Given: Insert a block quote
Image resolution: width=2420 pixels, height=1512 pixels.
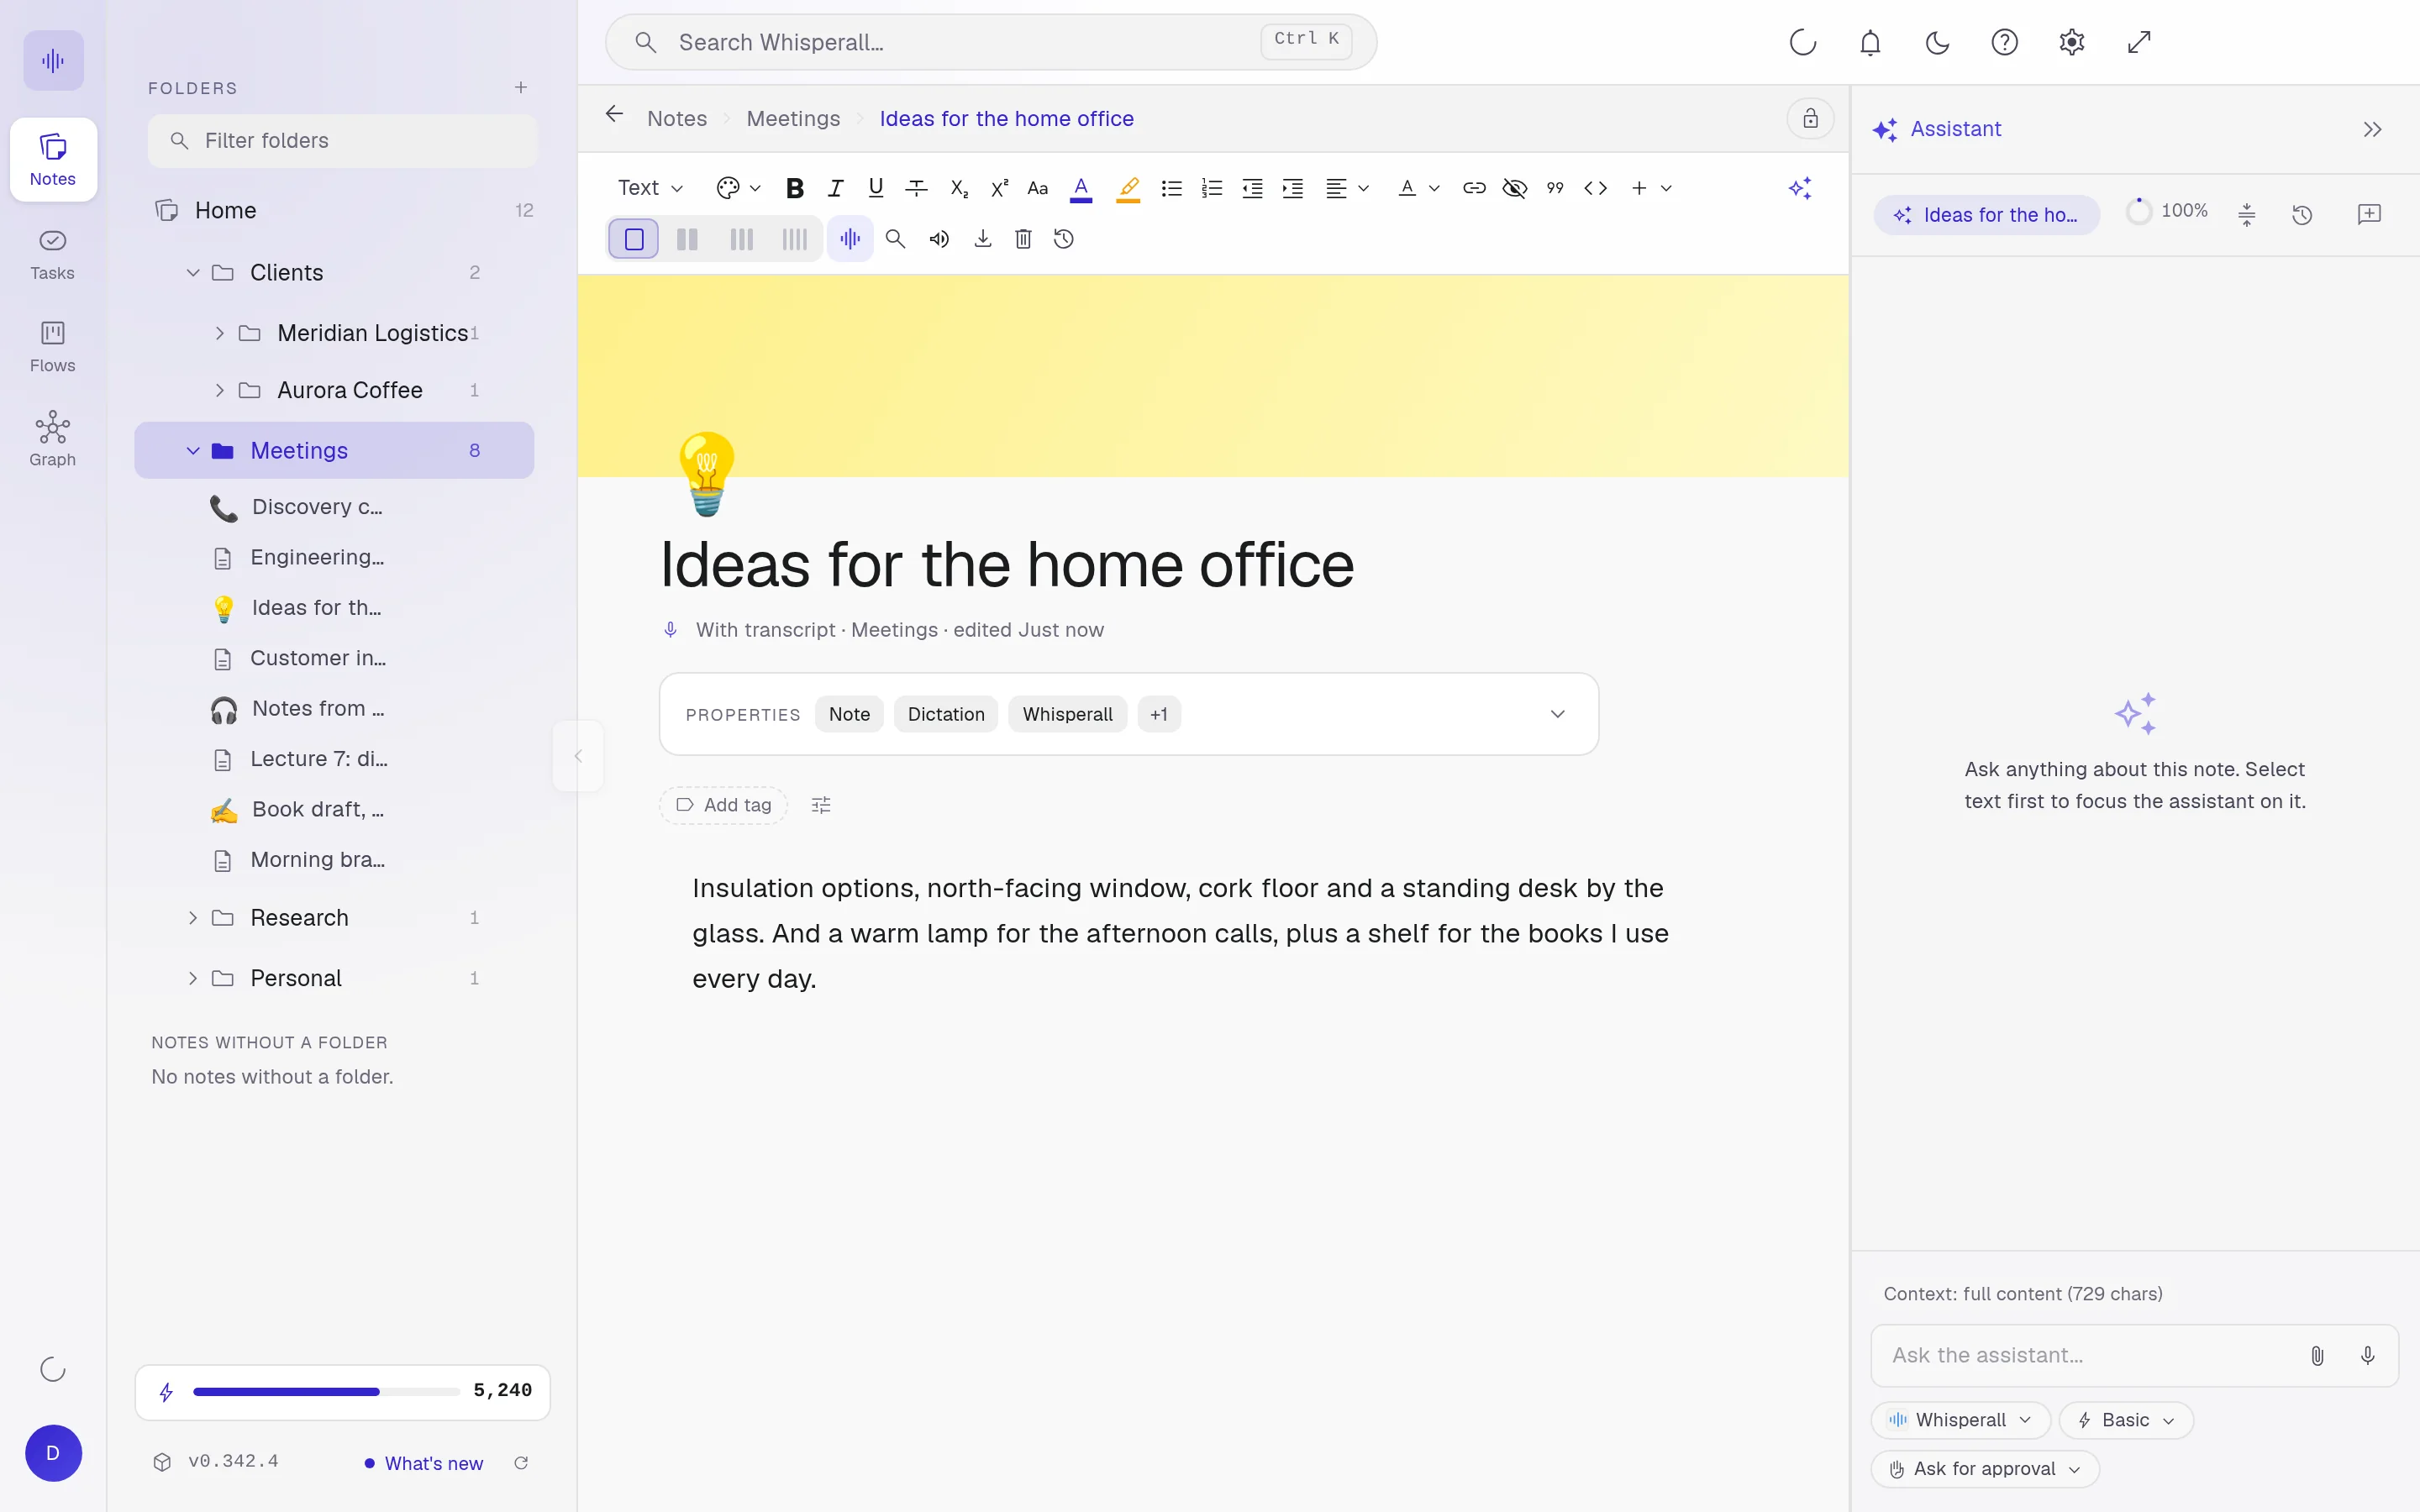Looking at the screenshot, I should tap(1555, 188).
